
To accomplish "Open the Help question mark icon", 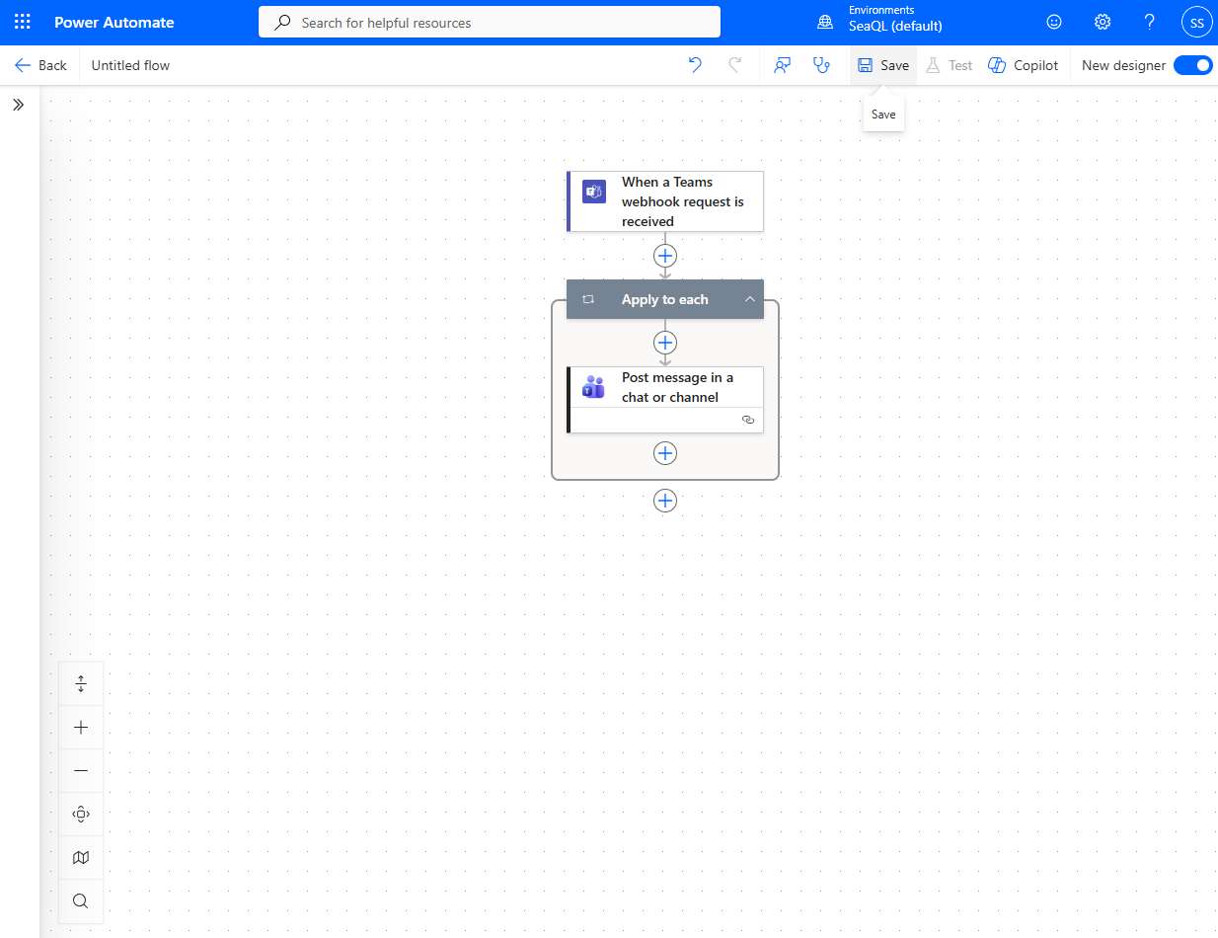I will (1149, 22).
